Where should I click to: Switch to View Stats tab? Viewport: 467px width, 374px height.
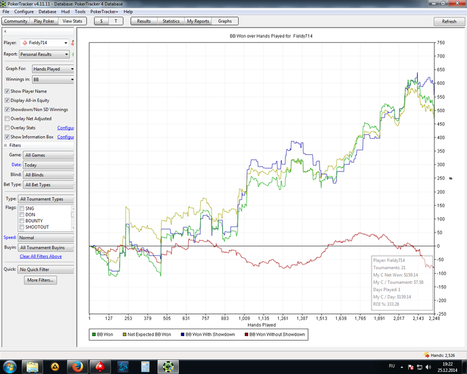[72, 21]
